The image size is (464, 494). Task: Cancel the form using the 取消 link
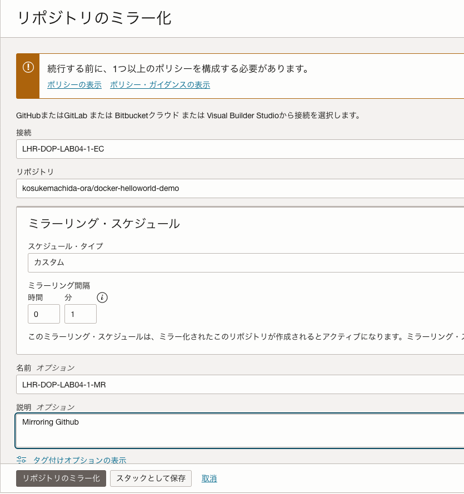[x=209, y=478]
